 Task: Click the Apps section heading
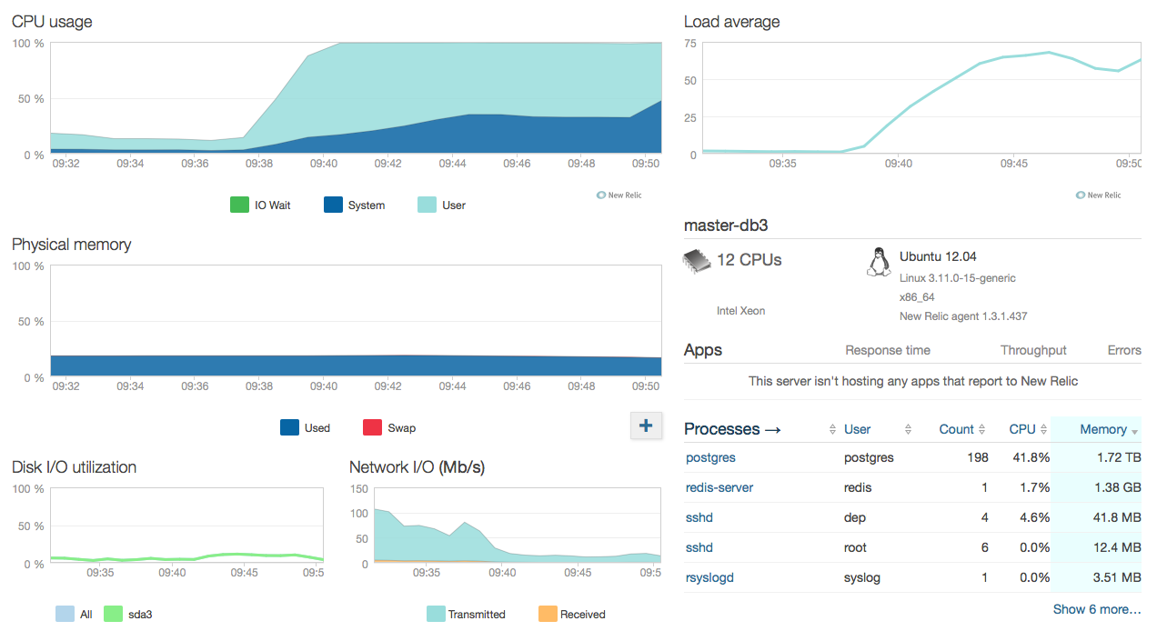[702, 350]
